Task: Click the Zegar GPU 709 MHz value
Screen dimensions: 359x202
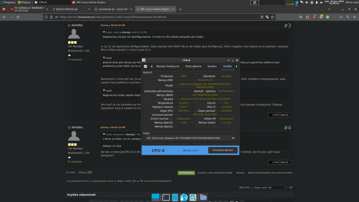Action: (x=184, y=111)
